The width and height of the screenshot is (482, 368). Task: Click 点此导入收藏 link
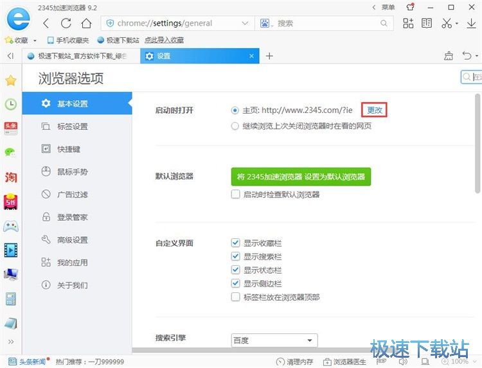pyautogui.click(x=164, y=40)
